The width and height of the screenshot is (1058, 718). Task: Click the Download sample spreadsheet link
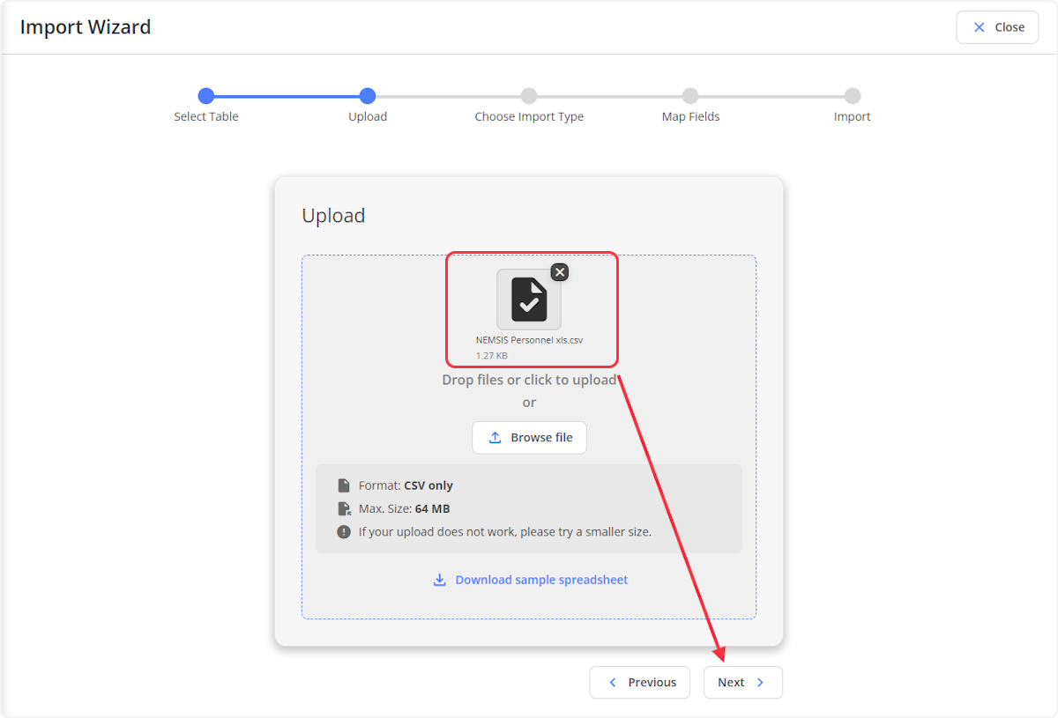531,580
